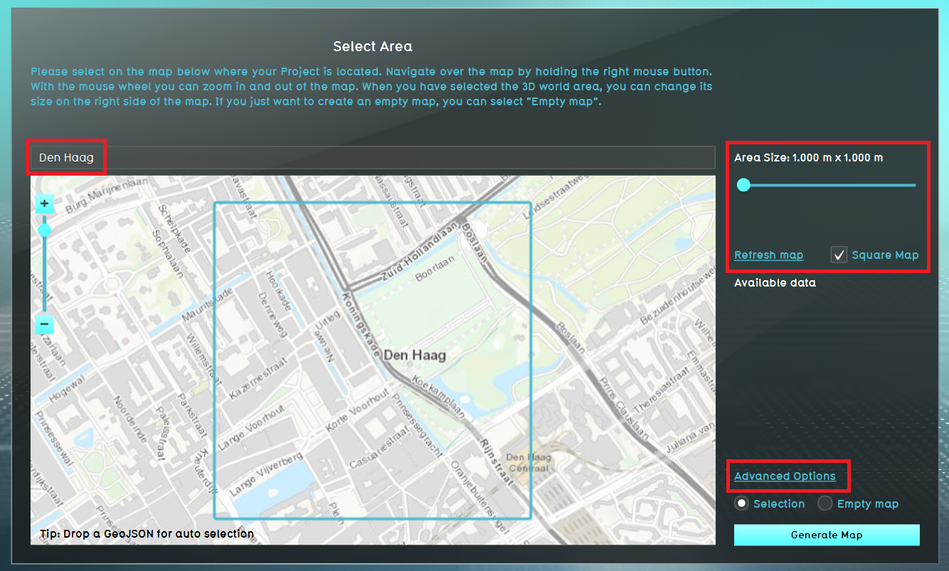This screenshot has width=949, height=571.
Task: Focus the Den Haag location search field
Action: click(x=370, y=157)
